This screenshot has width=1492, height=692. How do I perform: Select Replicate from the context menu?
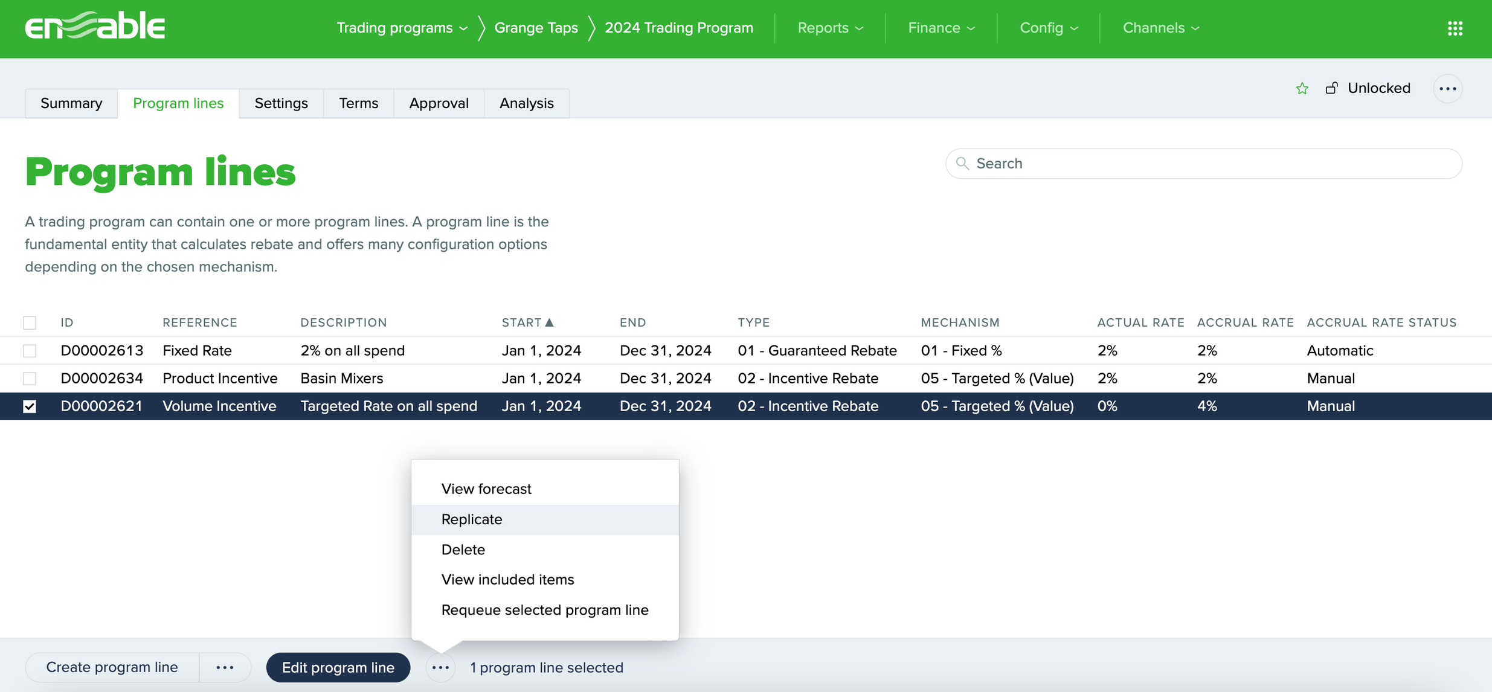pos(472,519)
